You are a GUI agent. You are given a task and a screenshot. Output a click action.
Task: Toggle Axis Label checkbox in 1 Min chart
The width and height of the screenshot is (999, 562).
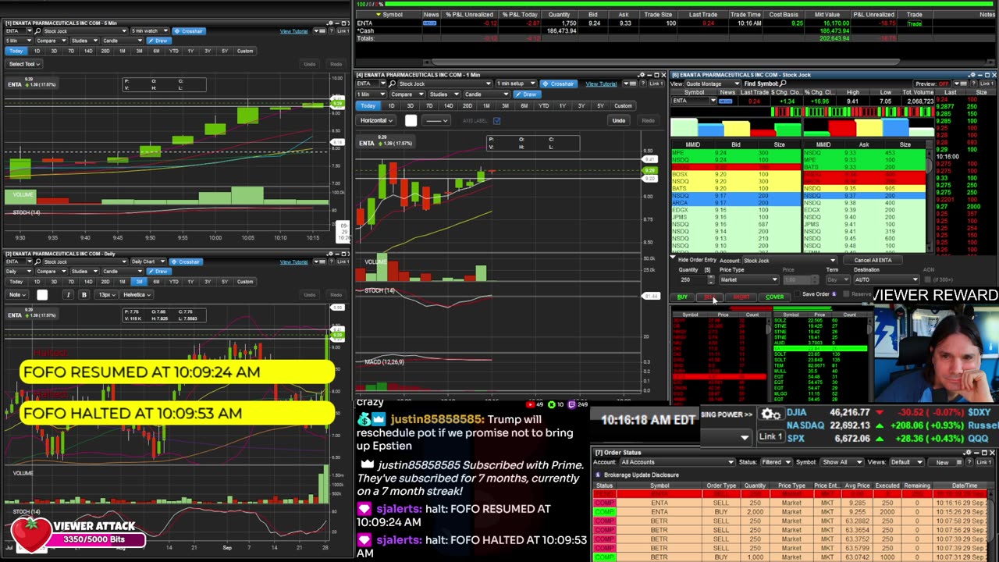496,121
